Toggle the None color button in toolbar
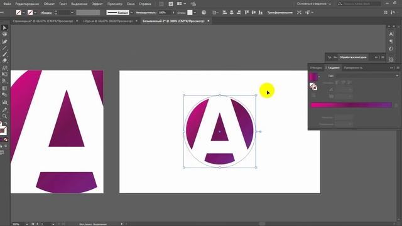The width and height of the screenshot is (402, 226). click(6, 139)
